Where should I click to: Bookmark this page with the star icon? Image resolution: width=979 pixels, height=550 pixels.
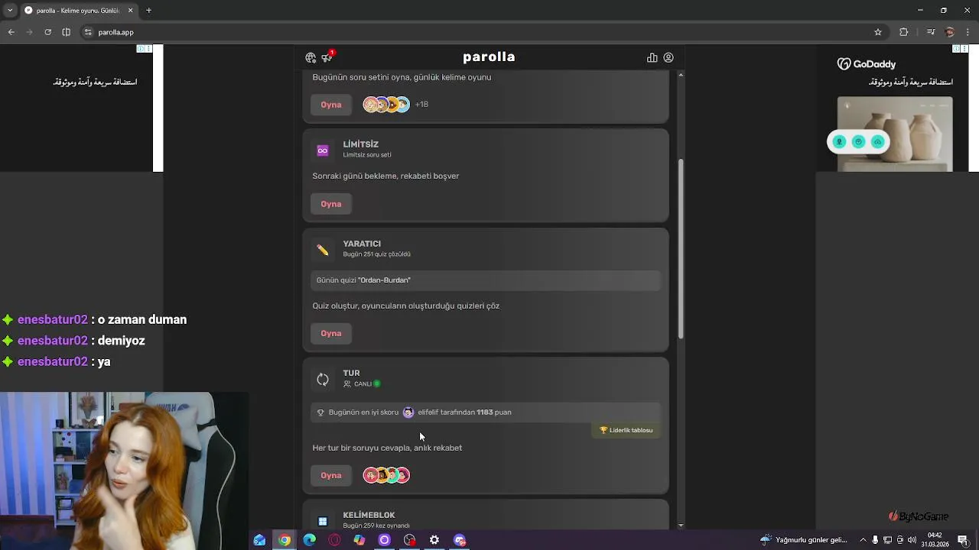pos(878,32)
